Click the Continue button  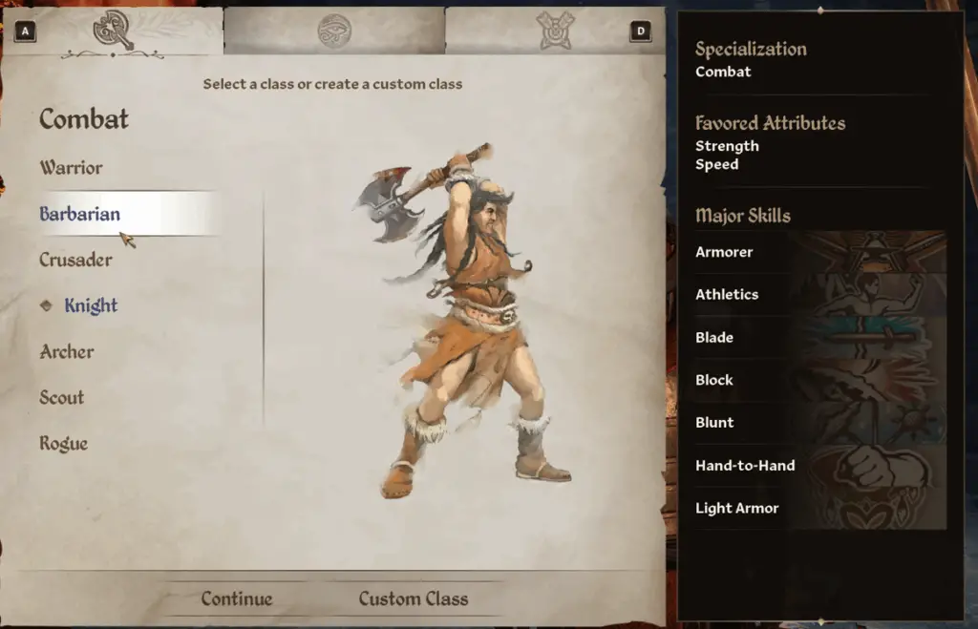[x=237, y=599]
